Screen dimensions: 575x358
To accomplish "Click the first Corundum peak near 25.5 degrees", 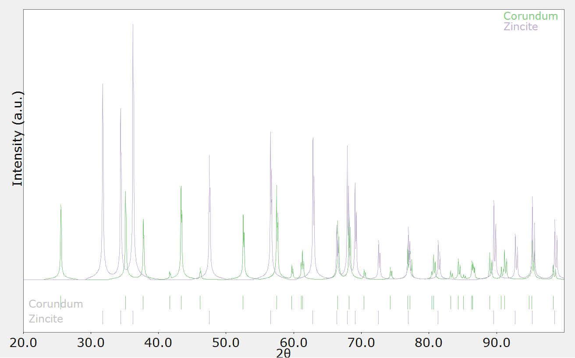I will 60,205.
